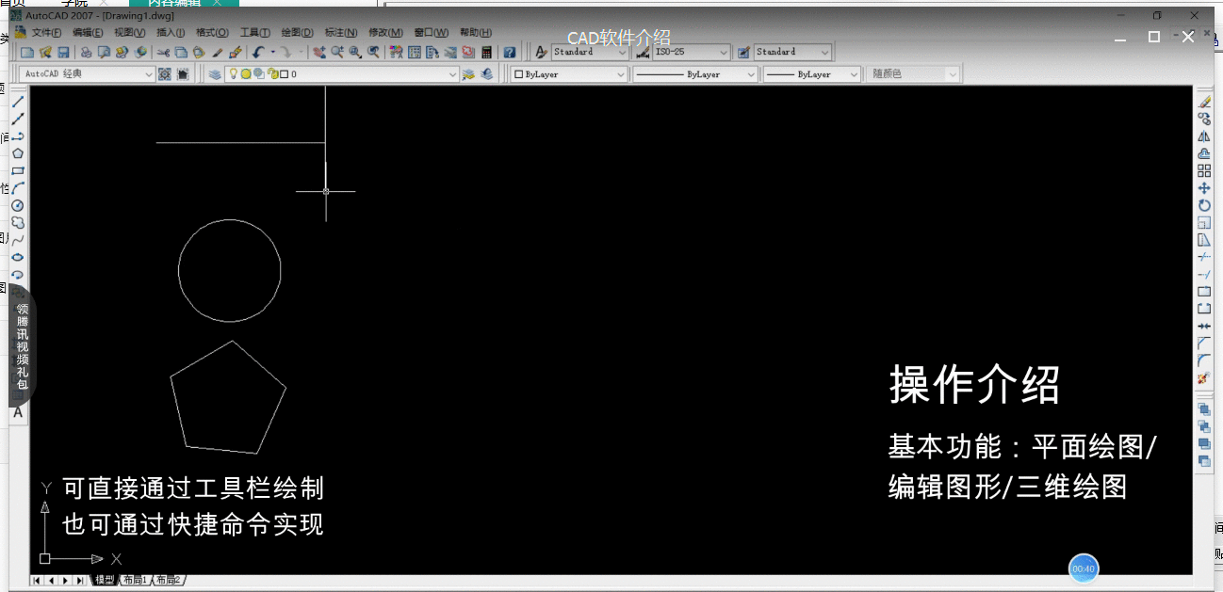
Task: Click the 00:40 timer bubble
Action: (1084, 568)
